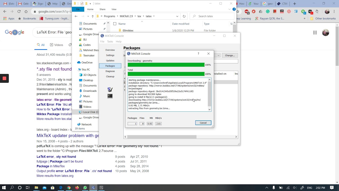Open WhatsApp from the taskbar
339x191 pixels.
85,188
